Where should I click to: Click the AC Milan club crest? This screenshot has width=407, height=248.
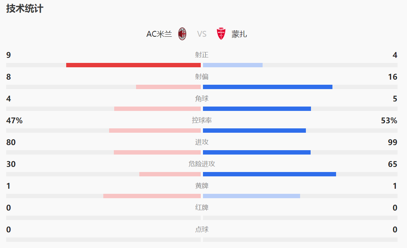182,34
